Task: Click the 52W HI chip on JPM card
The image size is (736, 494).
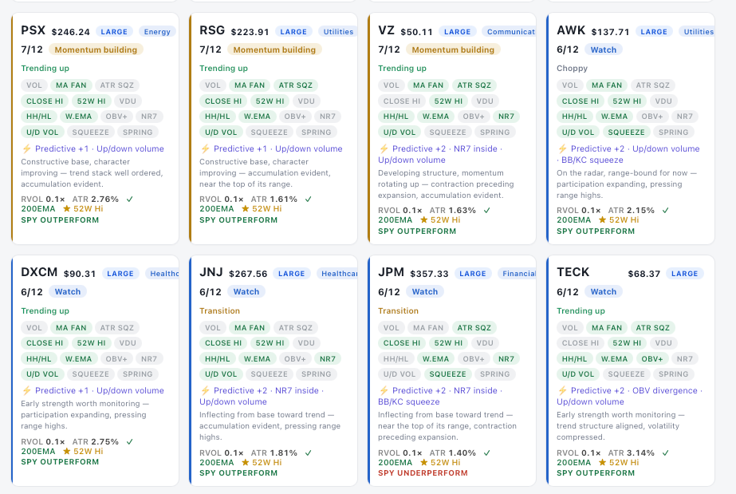Action: point(448,343)
